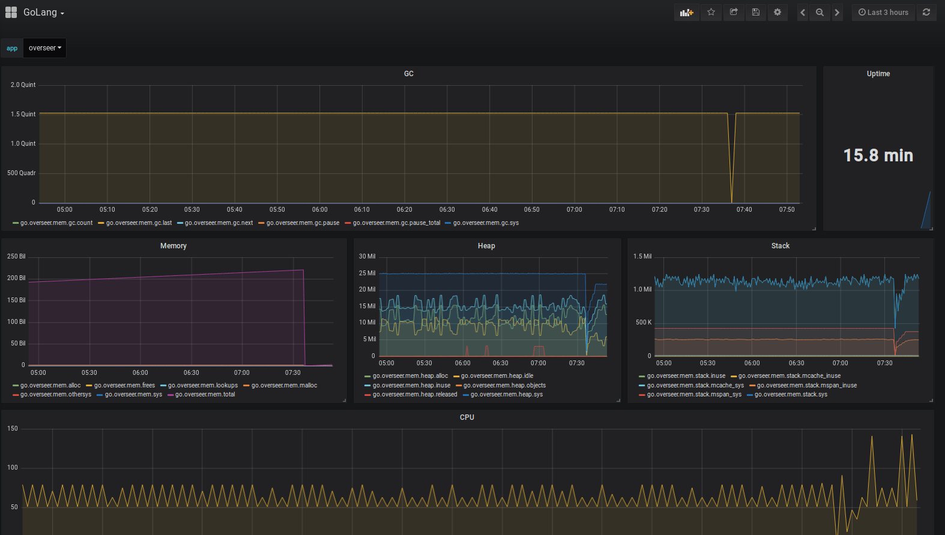Expand the overseer app variable dropdown
The image size is (945, 535).
[45, 48]
